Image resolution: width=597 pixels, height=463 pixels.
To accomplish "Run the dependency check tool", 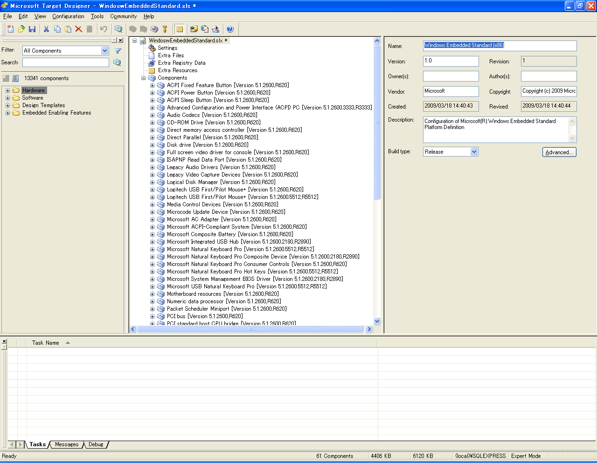I will (x=154, y=28).
